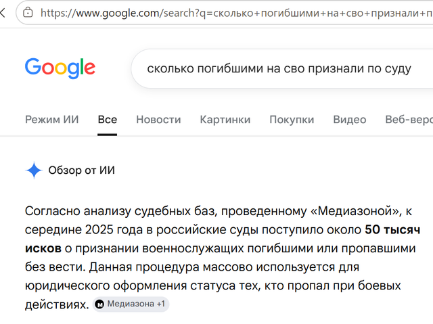This screenshot has width=433, height=324.
Task: Click the Обзор от ИИ heading
Action: point(81,170)
